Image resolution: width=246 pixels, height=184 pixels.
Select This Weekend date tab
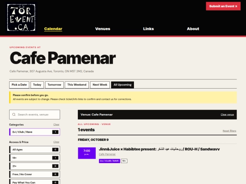coord(77,85)
